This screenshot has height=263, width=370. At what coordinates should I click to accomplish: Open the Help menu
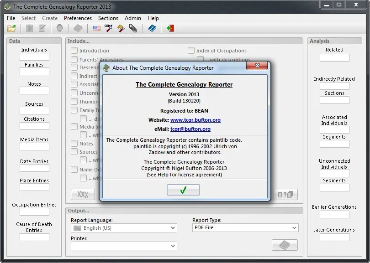point(153,18)
